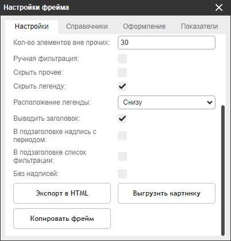Check В подзаголовке список фильтрации

[122, 156]
